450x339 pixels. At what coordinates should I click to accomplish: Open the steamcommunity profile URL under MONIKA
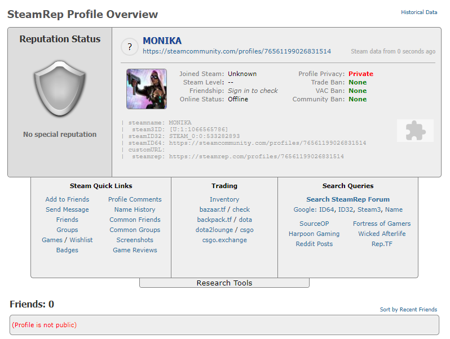[237, 51]
